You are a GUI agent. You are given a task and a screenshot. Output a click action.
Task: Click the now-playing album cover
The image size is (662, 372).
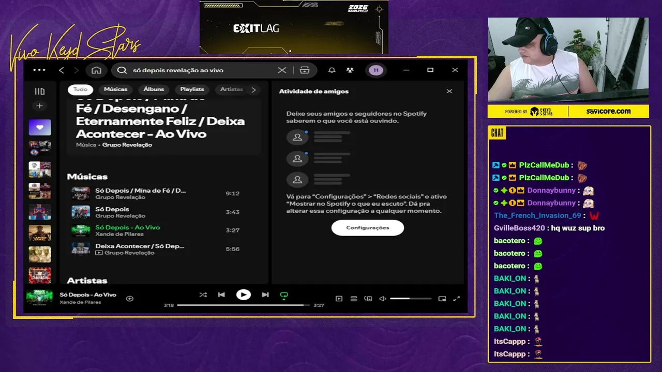40,298
